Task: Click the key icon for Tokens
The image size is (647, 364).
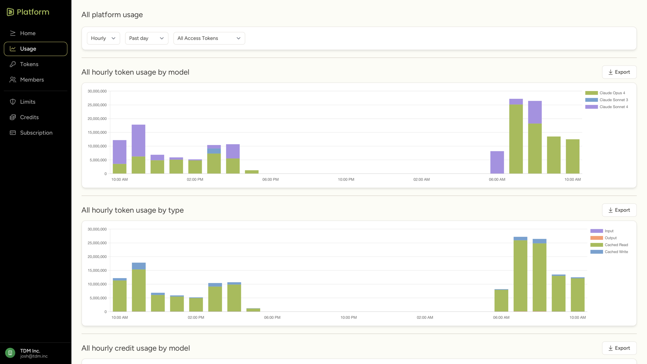Action: (x=13, y=64)
